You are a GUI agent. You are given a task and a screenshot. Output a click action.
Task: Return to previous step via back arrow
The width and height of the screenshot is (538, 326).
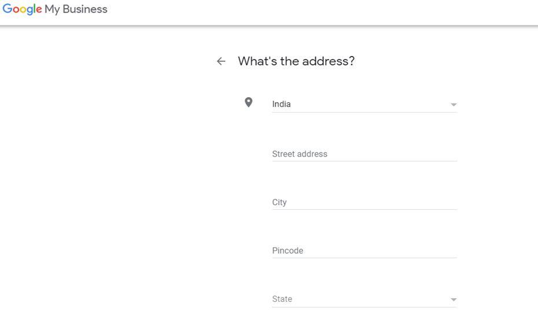[x=221, y=61]
